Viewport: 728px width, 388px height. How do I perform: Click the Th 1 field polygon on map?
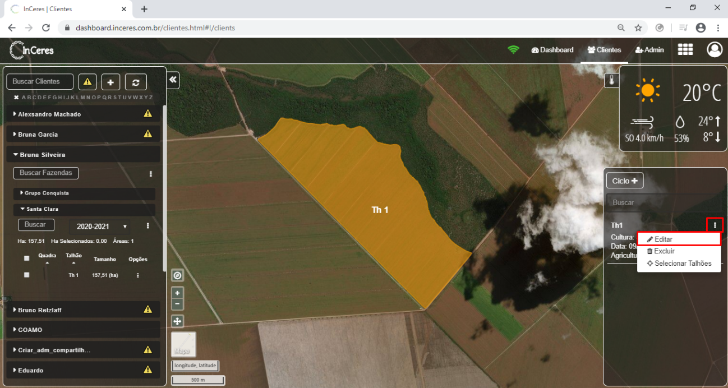pos(380,210)
